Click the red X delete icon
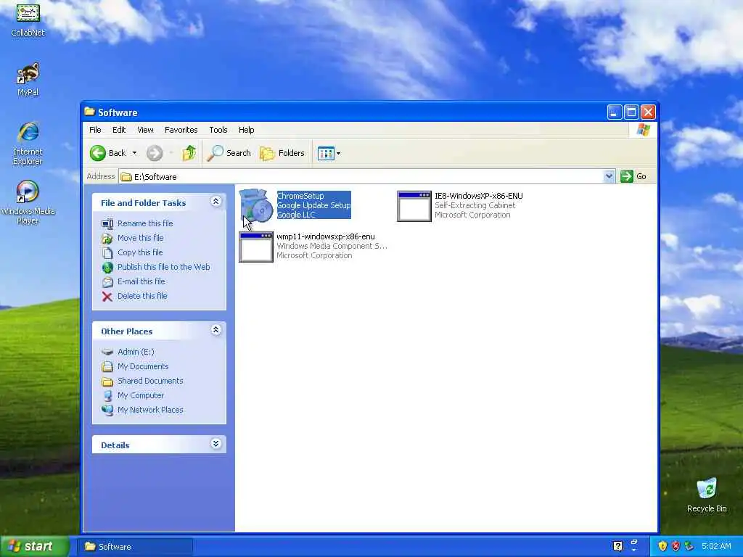This screenshot has height=557, width=743. (x=107, y=297)
